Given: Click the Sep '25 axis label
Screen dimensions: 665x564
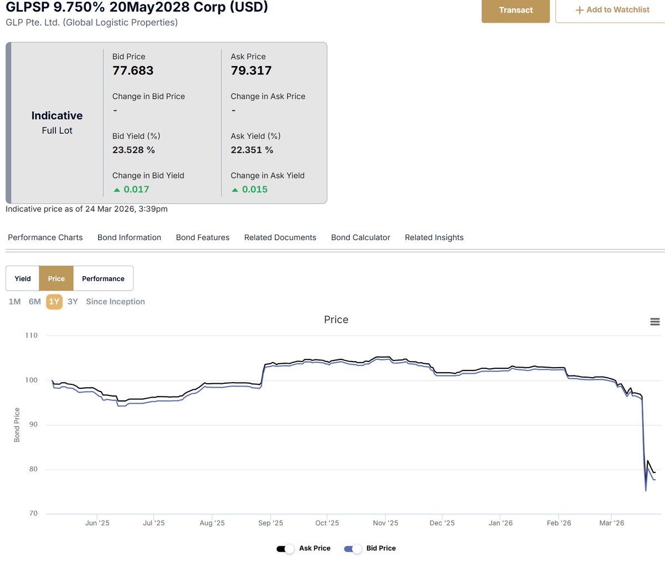Looking at the screenshot, I should 270,523.
